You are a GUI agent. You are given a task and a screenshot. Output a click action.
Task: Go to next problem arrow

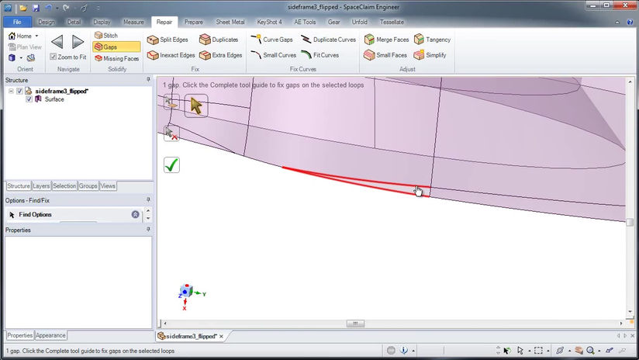pos(78,42)
